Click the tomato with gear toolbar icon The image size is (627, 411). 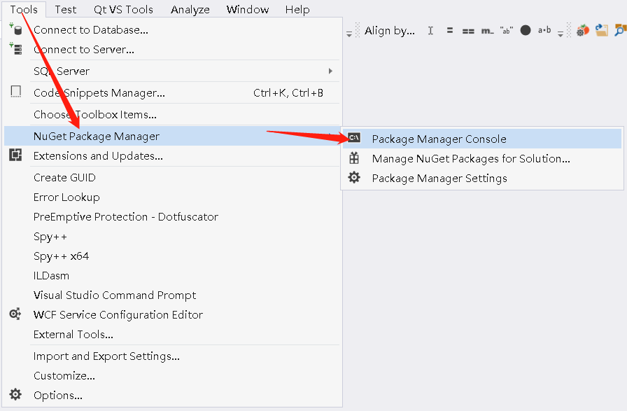click(583, 30)
